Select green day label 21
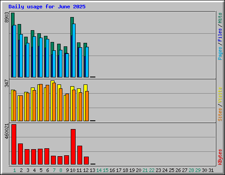Screen dimensions: 225x175 click(145, 170)
